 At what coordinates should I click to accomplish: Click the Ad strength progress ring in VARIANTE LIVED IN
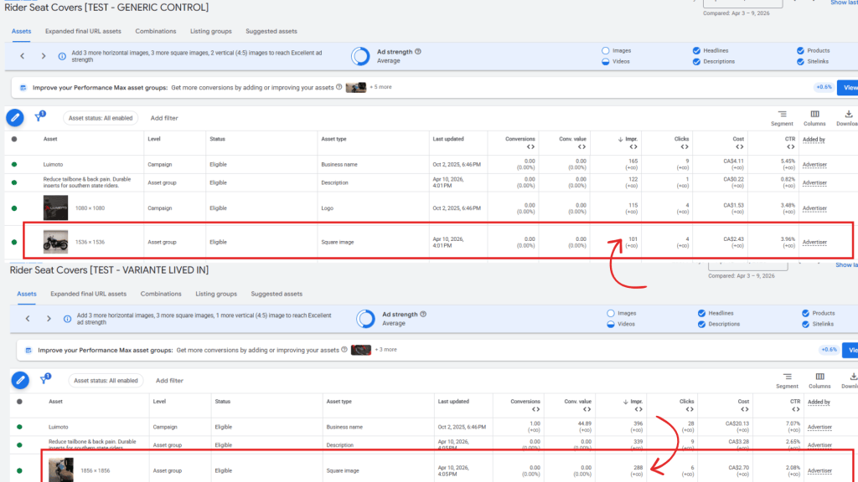click(365, 319)
